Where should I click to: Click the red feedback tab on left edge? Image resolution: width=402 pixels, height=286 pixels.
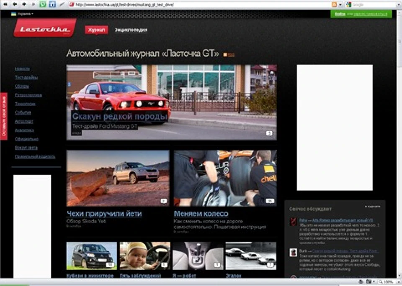4,116
